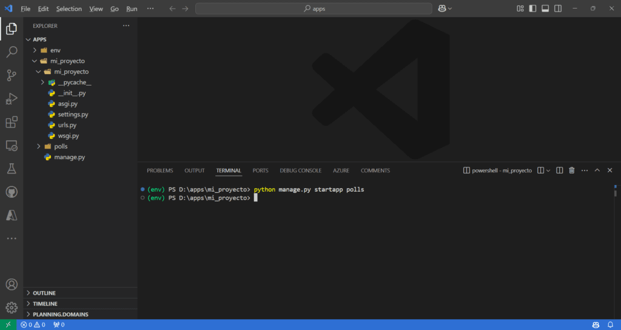Open the Edit menu

pyautogui.click(x=43, y=8)
